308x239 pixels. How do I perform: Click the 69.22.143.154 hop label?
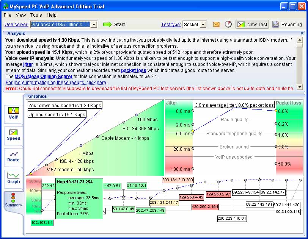click(246, 192)
